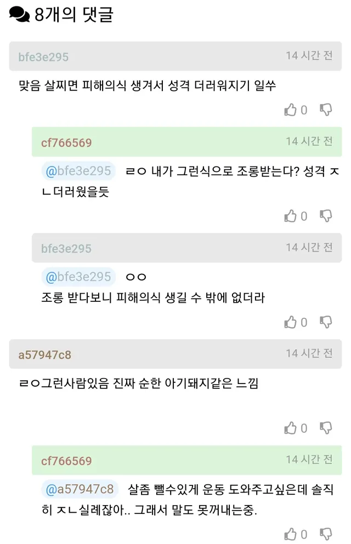Open the first comment's author bfe3e295
The image size is (351, 544).
pyautogui.click(x=43, y=57)
